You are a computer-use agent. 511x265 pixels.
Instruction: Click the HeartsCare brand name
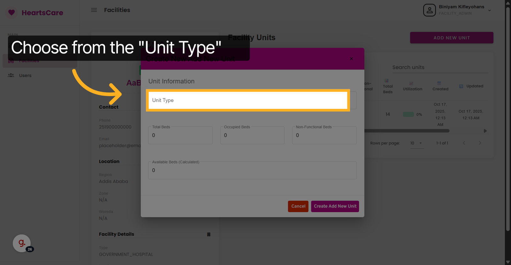click(x=42, y=13)
